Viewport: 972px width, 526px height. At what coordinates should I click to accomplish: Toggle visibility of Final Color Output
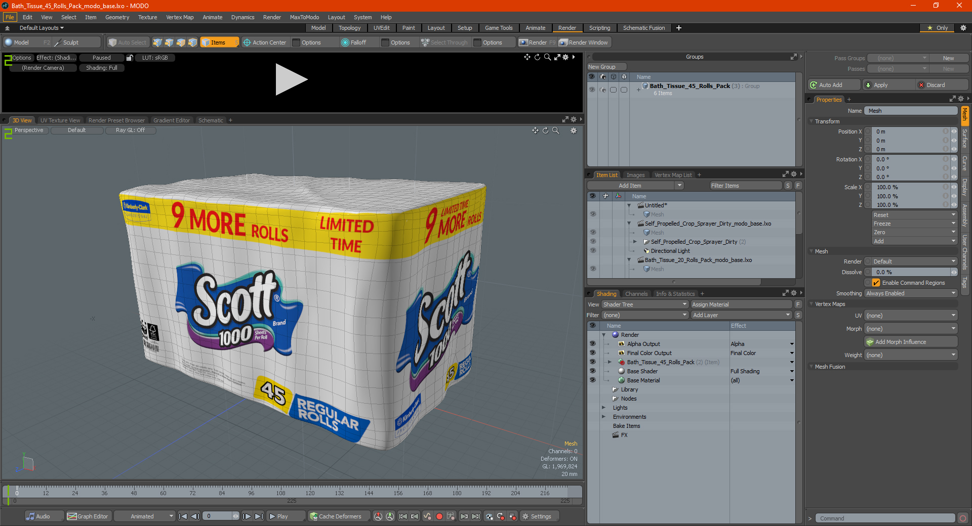592,353
